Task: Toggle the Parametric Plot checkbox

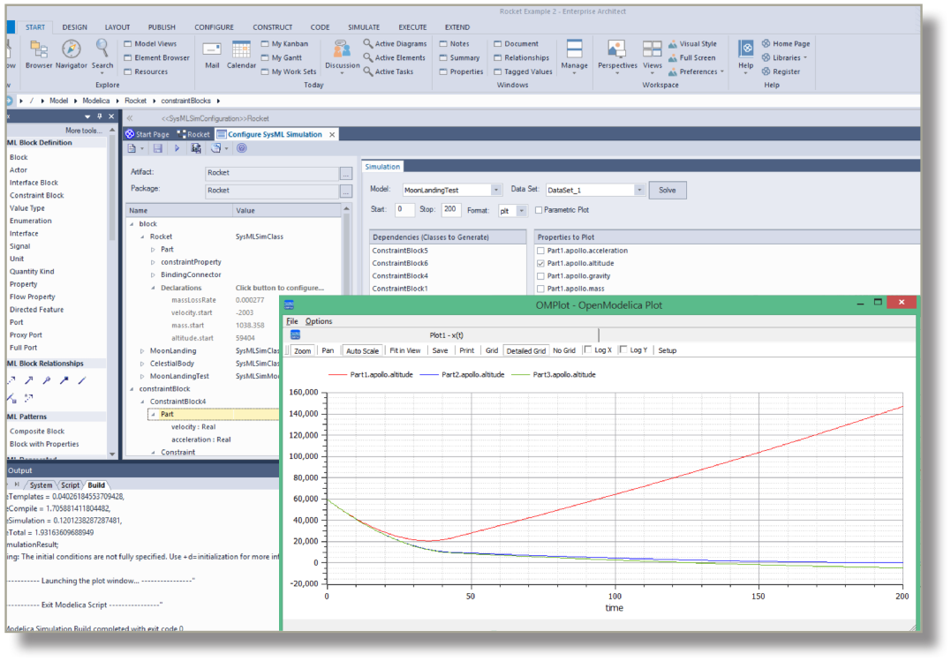Action: click(x=539, y=210)
